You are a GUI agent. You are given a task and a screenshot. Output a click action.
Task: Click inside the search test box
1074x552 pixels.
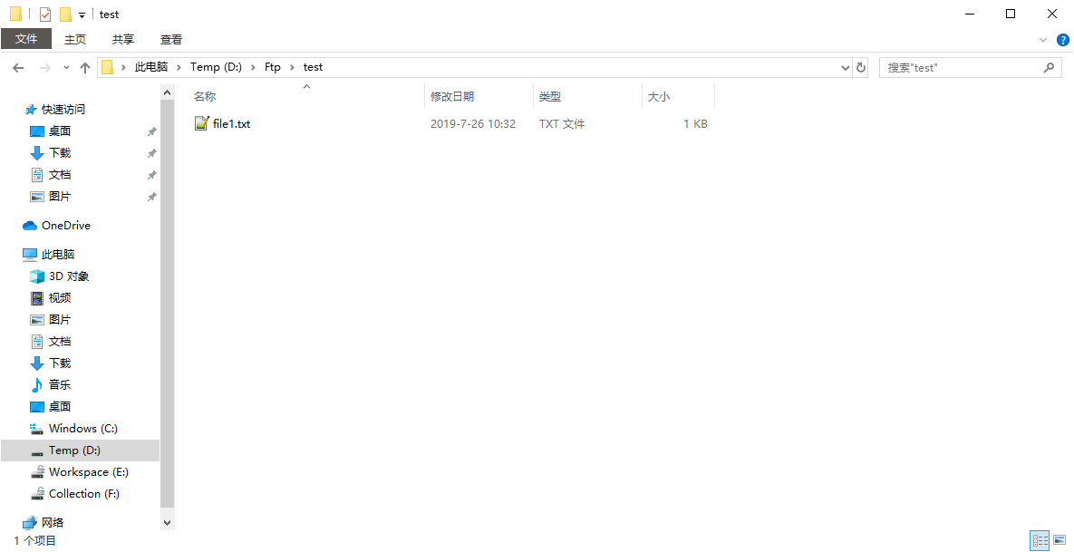961,67
